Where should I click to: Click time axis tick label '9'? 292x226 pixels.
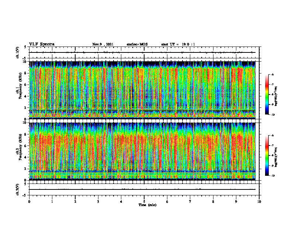(x=236, y=202)
